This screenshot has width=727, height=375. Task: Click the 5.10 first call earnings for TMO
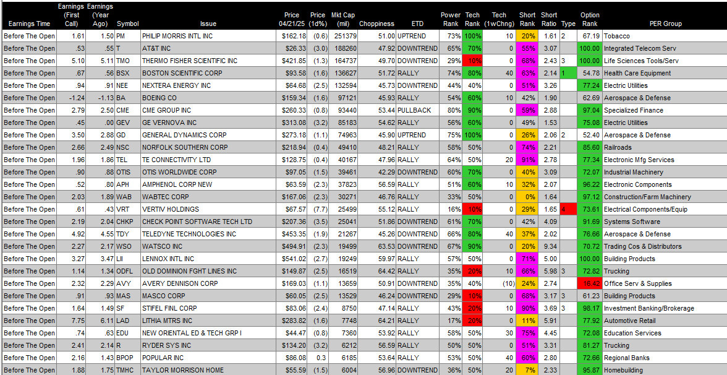pos(71,61)
